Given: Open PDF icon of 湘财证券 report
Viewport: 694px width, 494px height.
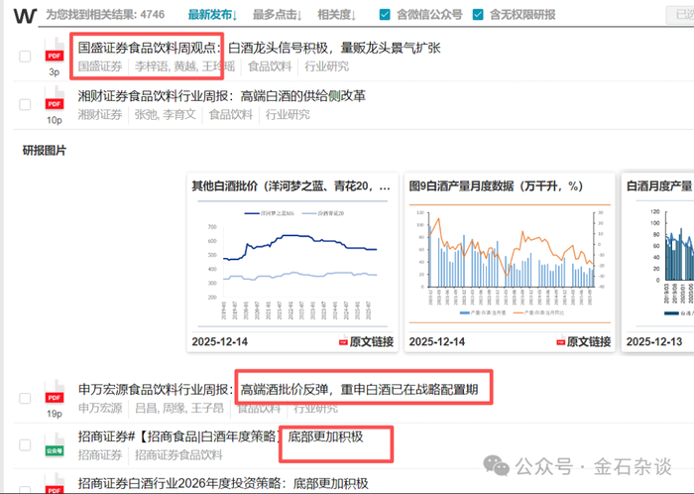Looking at the screenshot, I should [x=55, y=100].
